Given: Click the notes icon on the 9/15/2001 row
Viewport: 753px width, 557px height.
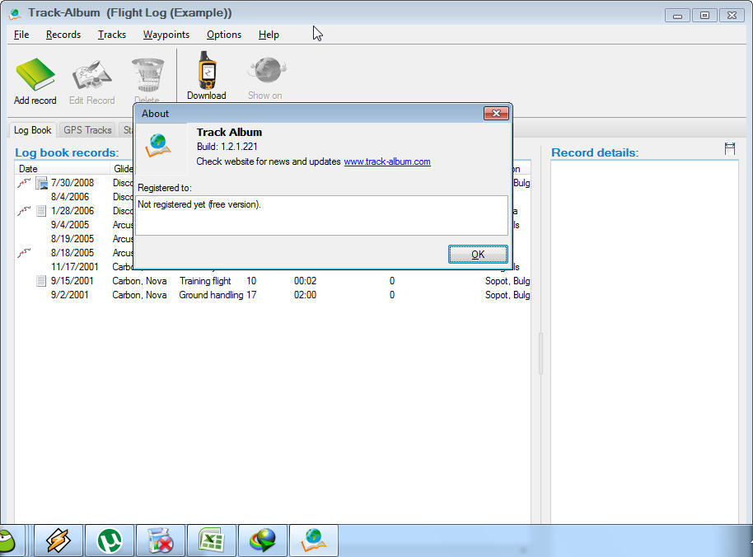Looking at the screenshot, I should coord(41,281).
